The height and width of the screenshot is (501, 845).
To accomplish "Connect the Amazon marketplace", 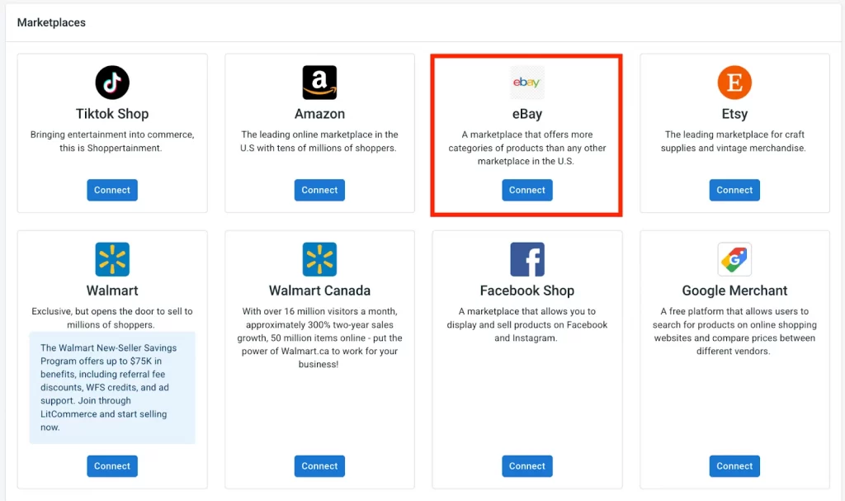I will click(x=319, y=190).
